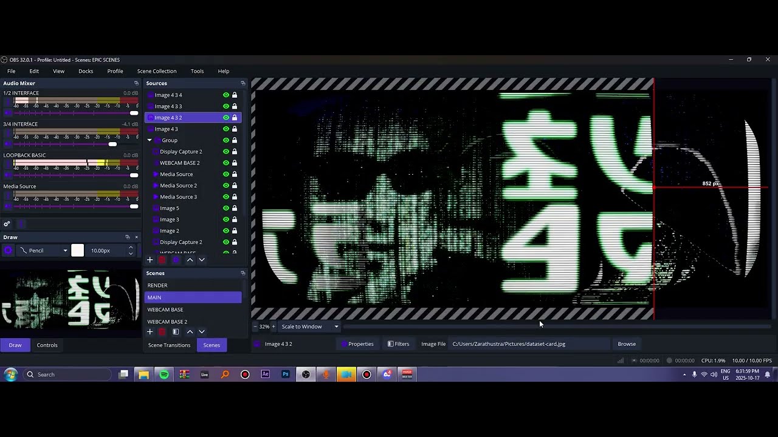The height and width of the screenshot is (437, 778).
Task: Unlock the Image 4 3 source
Action: click(x=235, y=129)
